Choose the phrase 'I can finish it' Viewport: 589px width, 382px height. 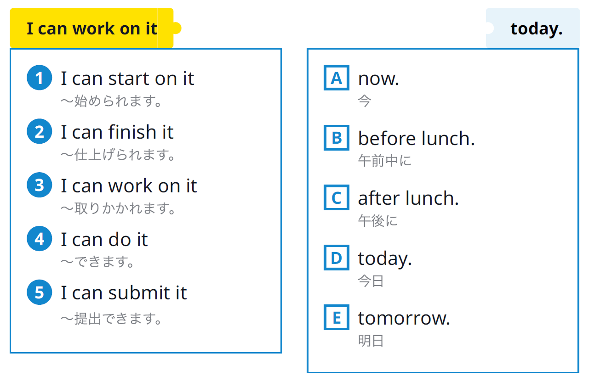(x=117, y=132)
